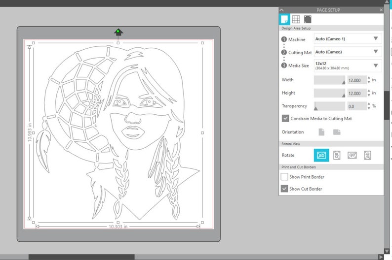Select the unrotated 'ab' view option
The height and width of the screenshot is (260, 392).
(321, 155)
